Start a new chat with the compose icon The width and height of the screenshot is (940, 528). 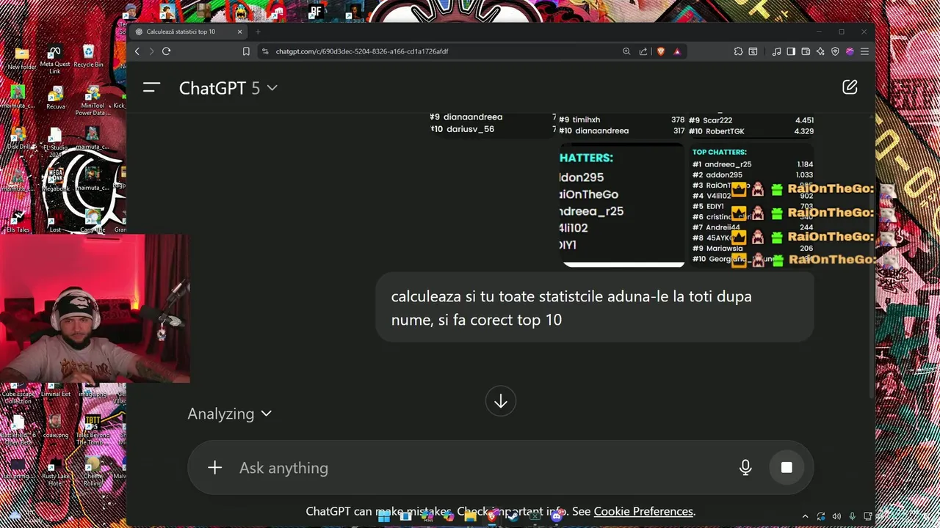coord(850,87)
